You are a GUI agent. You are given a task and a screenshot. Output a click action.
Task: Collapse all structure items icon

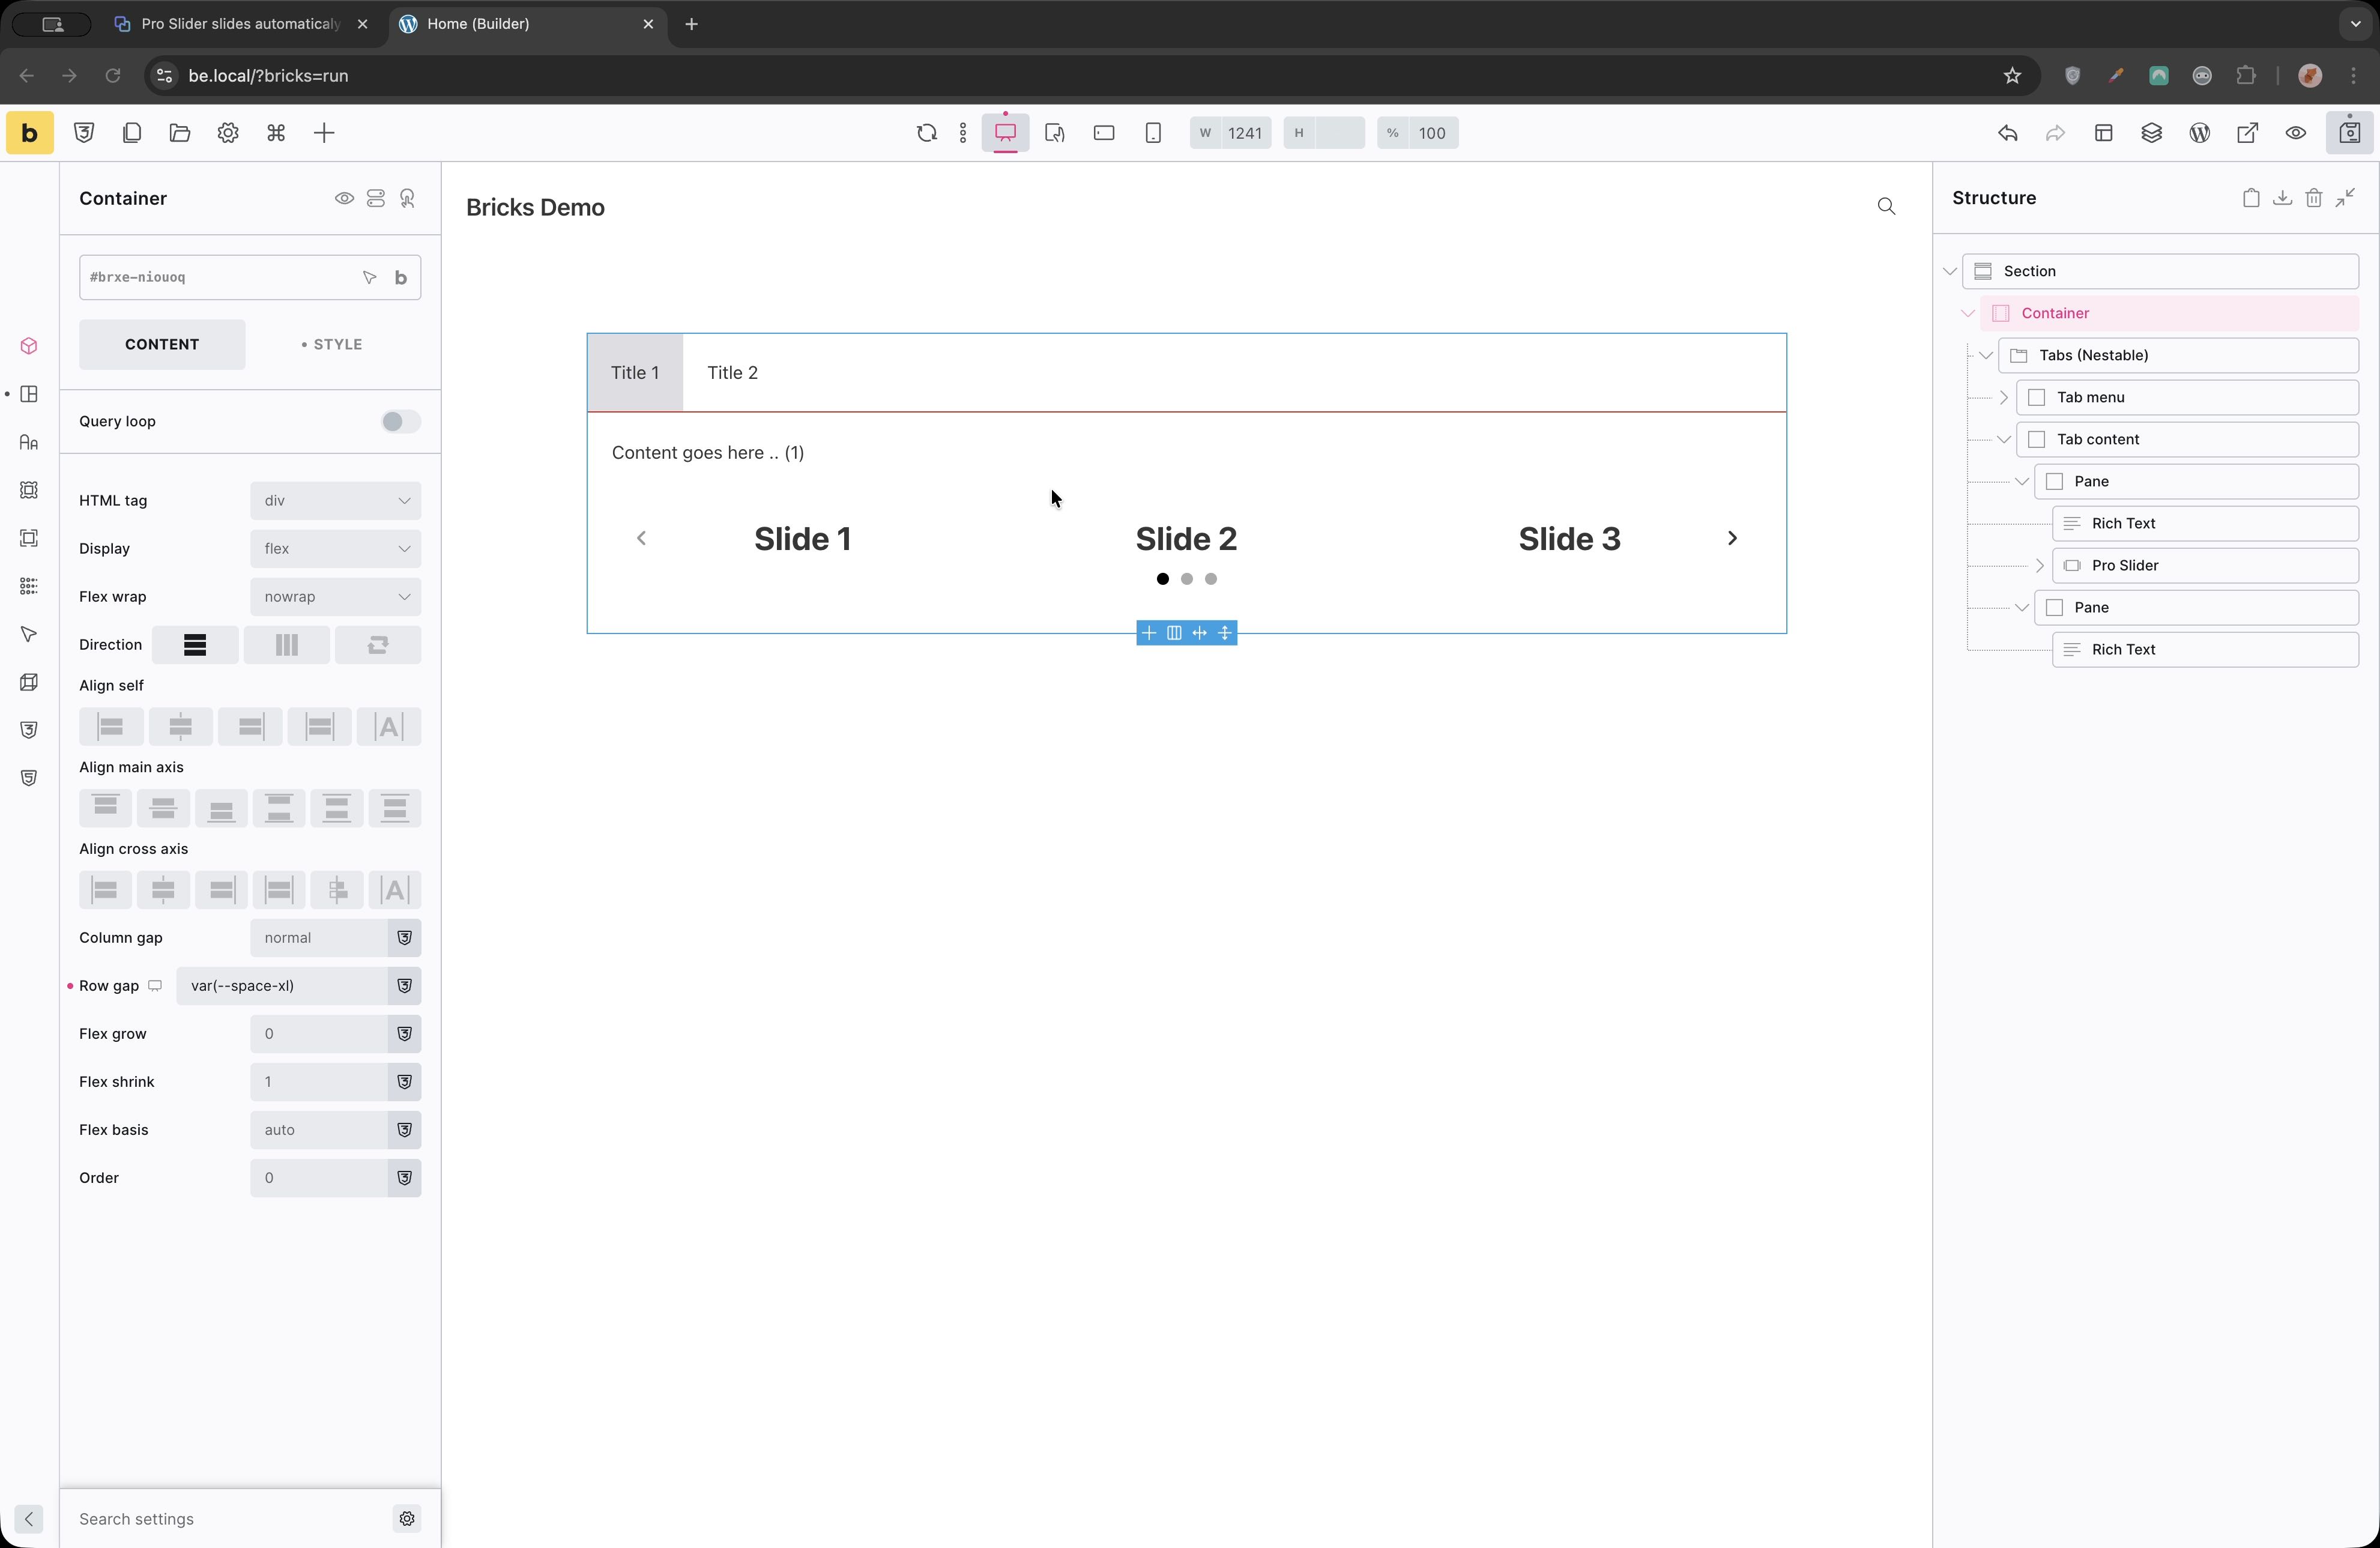[x=2346, y=198]
